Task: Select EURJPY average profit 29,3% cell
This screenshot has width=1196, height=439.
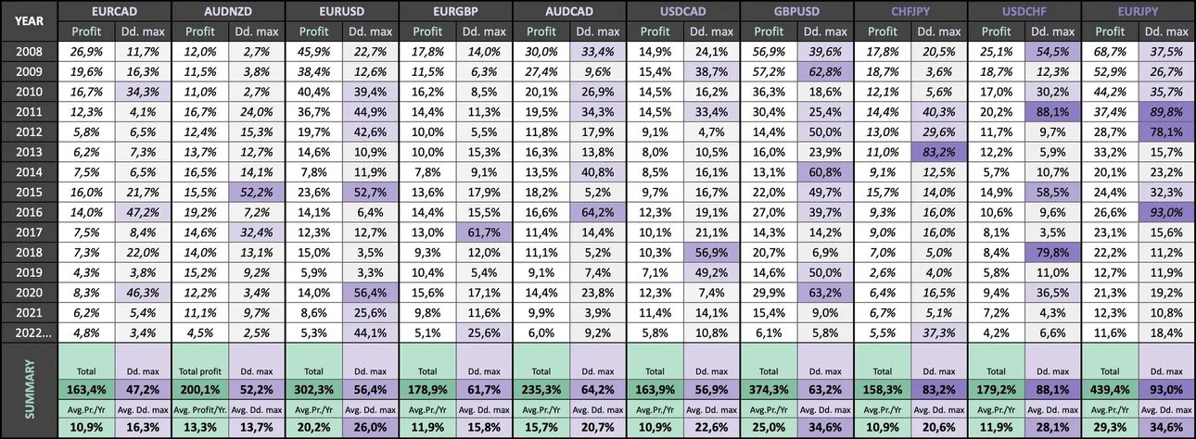Action: (x=1110, y=429)
